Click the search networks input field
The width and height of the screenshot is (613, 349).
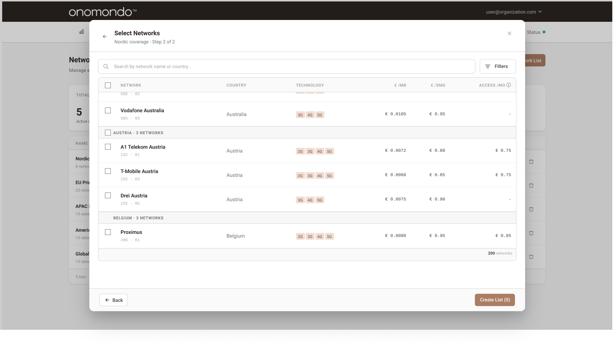pos(254,66)
